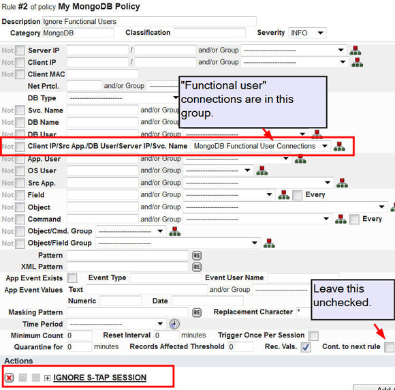Check the Not box for Server IP
The height and width of the screenshot is (390, 395).
click(x=20, y=50)
